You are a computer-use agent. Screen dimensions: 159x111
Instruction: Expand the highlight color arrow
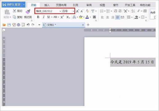tap(84, 17)
